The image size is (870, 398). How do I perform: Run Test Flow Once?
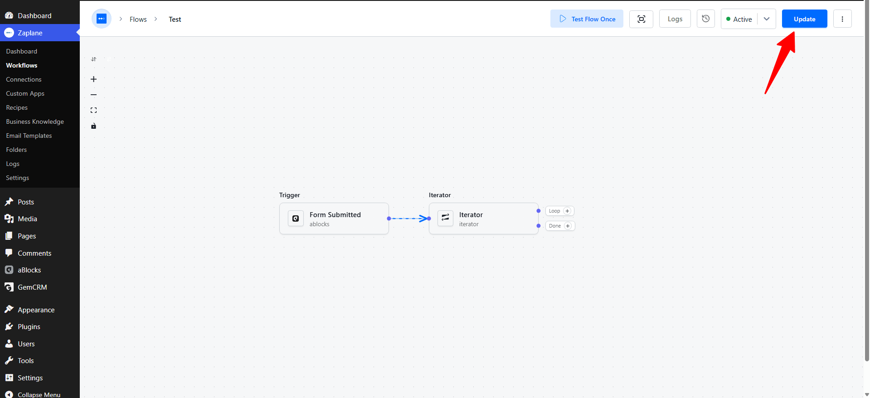click(x=587, y=19)
